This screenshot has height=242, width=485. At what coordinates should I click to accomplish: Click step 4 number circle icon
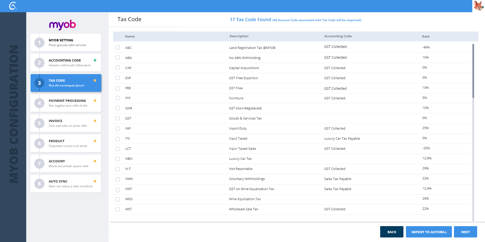pyautogui.click(x=39, y=103)
